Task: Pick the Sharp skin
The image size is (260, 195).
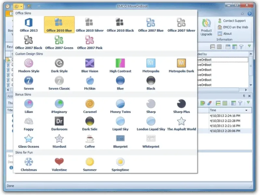Action: pos(151,106)
